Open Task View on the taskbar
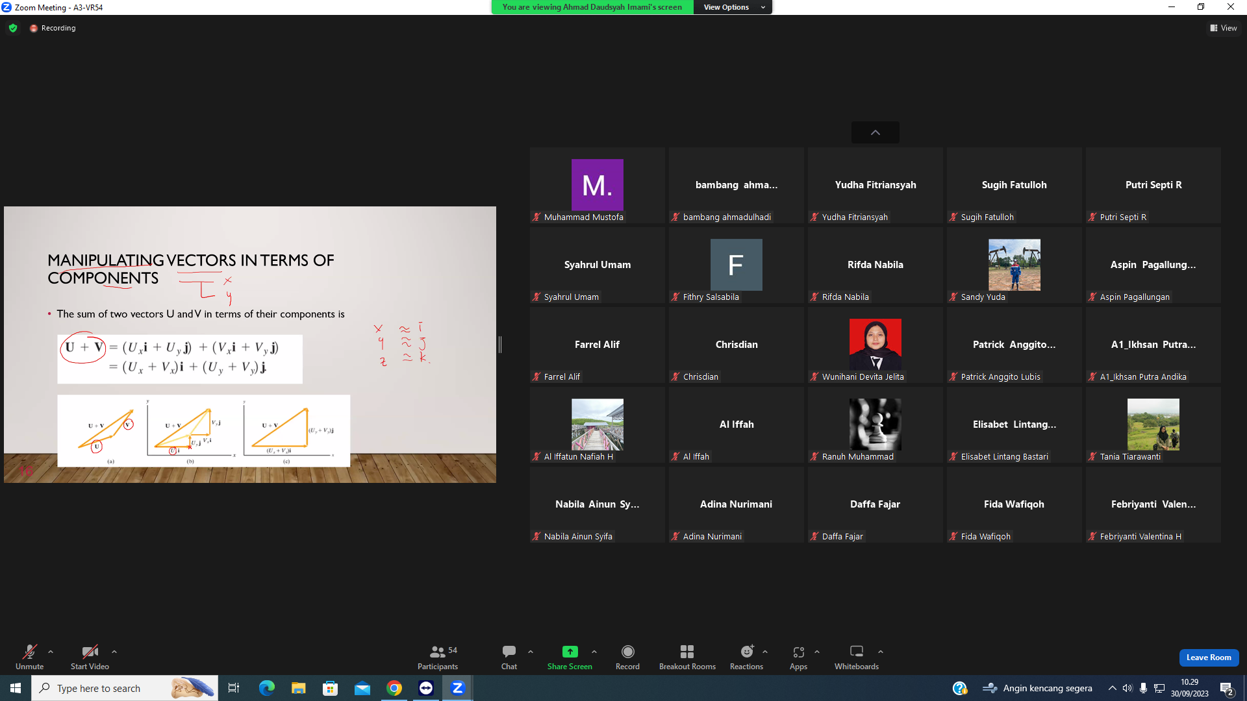Image resolution: width=1247 pixels, height=701 pixels. point(234,688)
